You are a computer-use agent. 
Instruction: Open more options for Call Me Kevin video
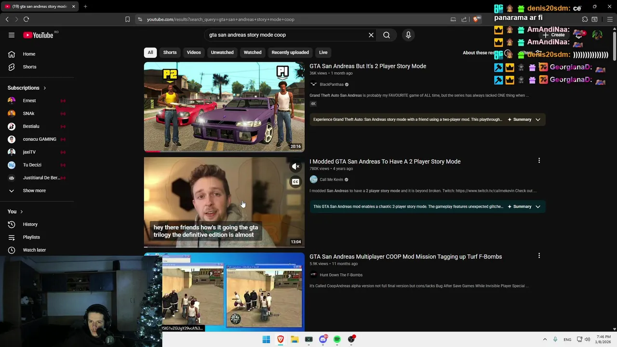(x=539, y=160)
